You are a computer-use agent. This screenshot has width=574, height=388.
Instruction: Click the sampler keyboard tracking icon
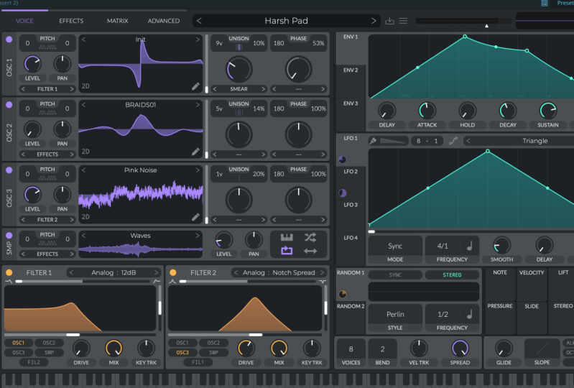(287, 238)
